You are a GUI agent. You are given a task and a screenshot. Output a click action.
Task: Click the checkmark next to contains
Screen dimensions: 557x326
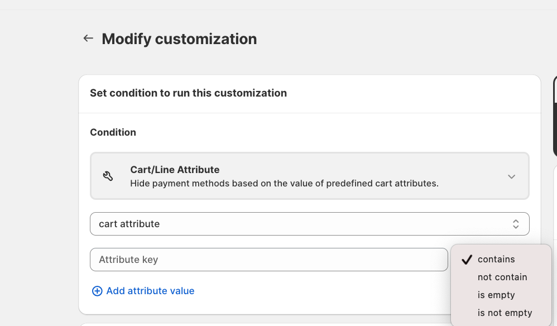pos(467,260)
